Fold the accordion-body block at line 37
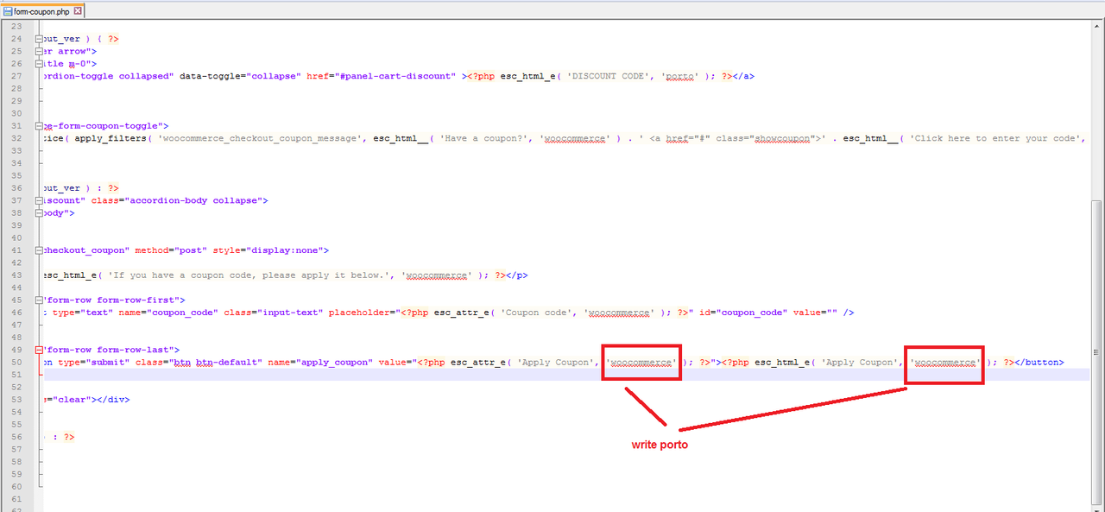 pyautogui.click(x=38, y=200)
